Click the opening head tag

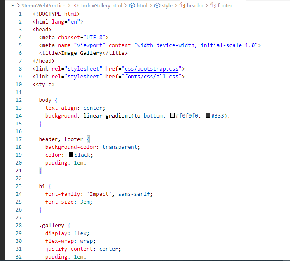point(42,30)
